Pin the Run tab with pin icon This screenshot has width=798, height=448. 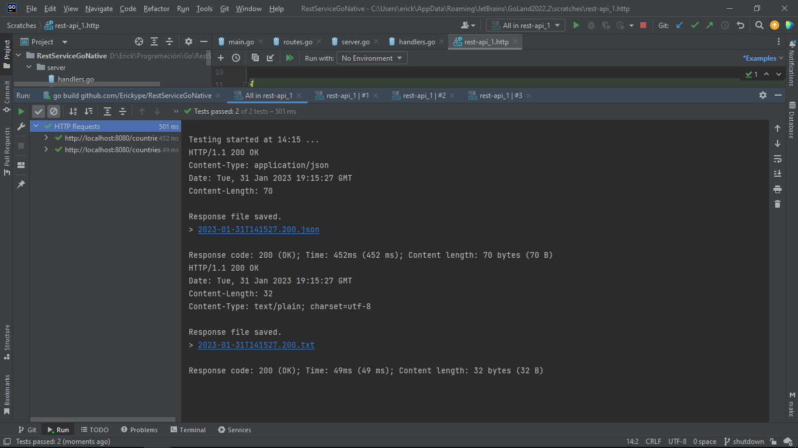tap(21, 184)
